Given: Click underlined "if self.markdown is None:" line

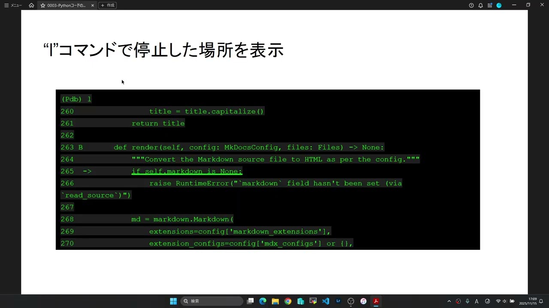Looking at the screenshot, I should [x=187, y=171].
